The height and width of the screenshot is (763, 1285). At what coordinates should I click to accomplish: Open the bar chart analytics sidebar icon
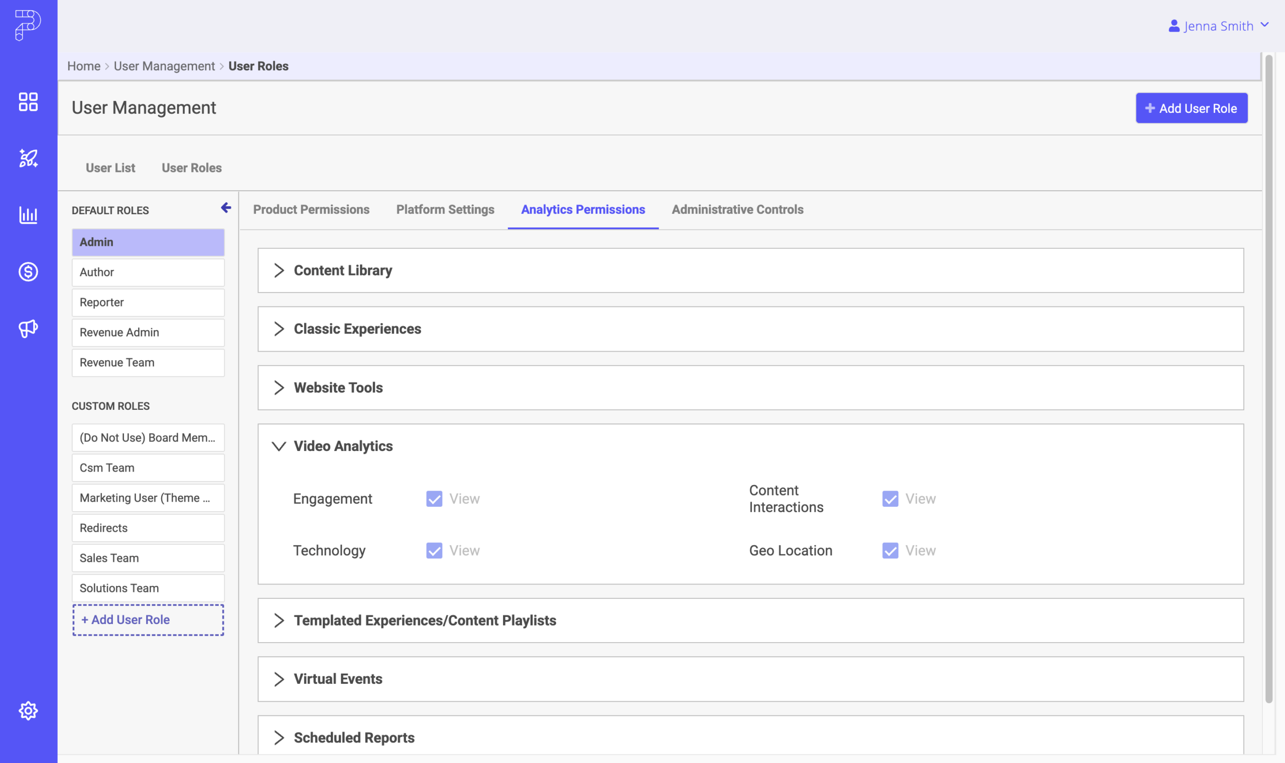(x=28, y=215)
